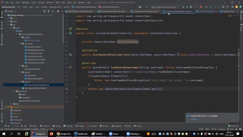Click the Project tree vertical scrollbar

point(63,29)
